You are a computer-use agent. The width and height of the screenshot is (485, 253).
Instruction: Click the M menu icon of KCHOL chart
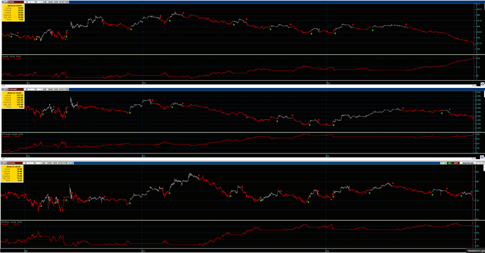tap(2, 163)
